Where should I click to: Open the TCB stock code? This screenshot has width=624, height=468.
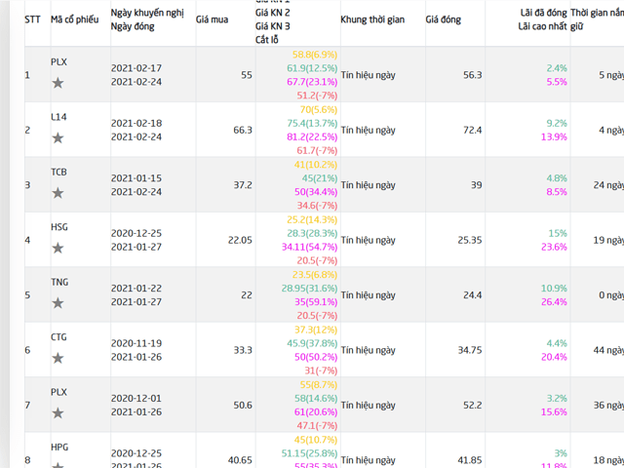click(x=58, y=172)
